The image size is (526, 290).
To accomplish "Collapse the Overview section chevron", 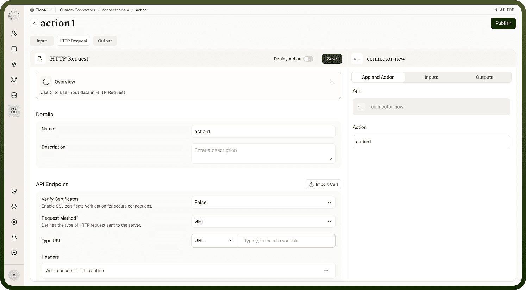I will coord(331,82).
